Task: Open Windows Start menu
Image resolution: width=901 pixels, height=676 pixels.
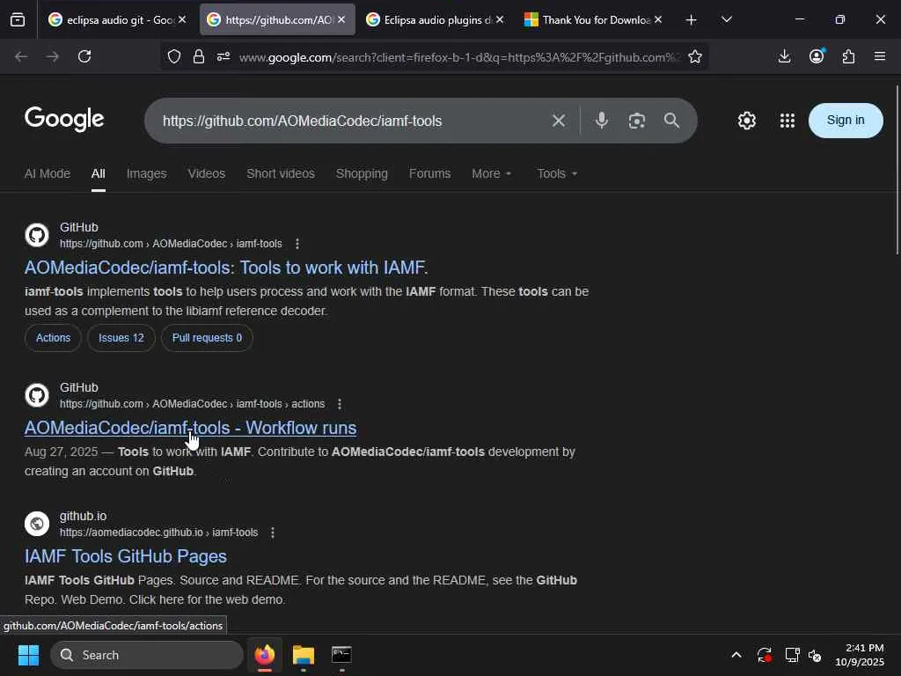Action: 28,655
